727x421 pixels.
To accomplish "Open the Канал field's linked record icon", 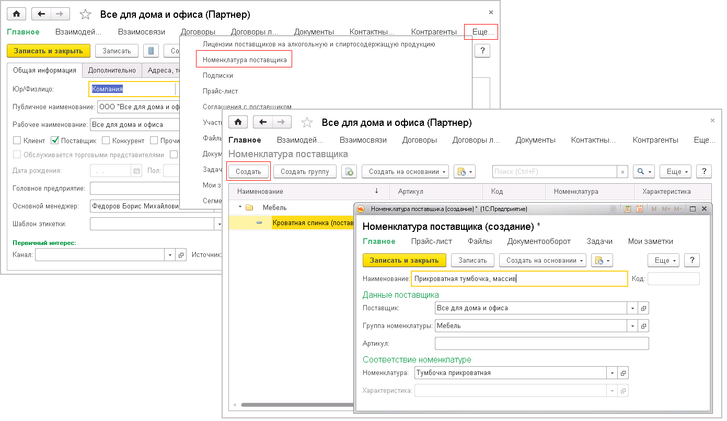I will [x=181, y=255].
